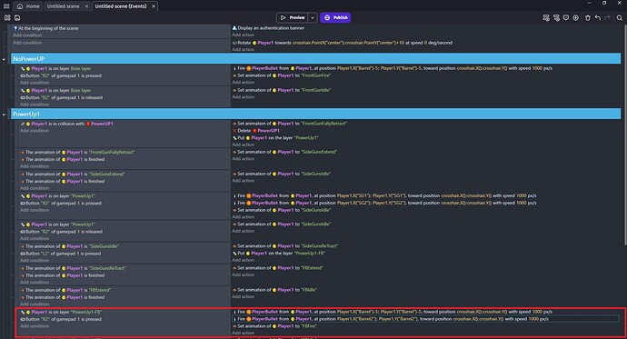Add condition under the PowerUP1 collision condition
Viewport: 627px width, 339px height.
pyautogui.click(x=35, y=131)
